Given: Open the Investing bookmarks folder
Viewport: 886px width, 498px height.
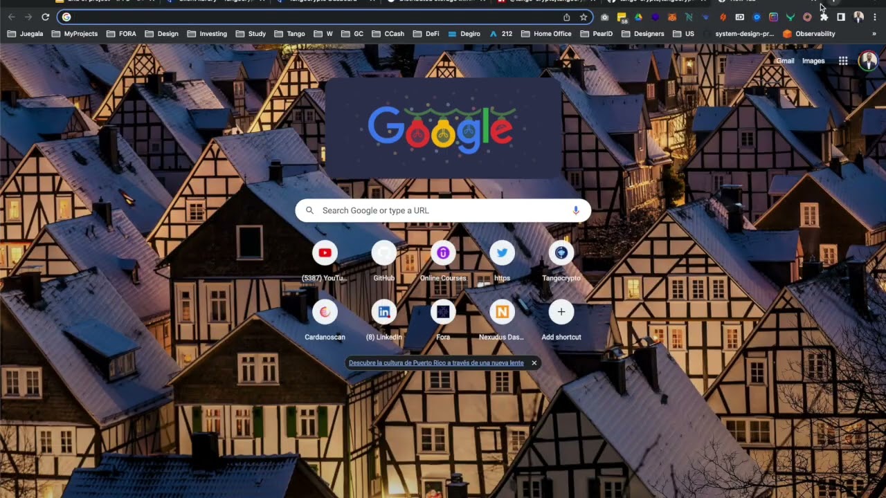Looking at the screenshot, I should tap(206, 33).
